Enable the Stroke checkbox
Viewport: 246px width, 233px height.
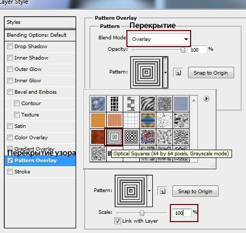coord(10,171)
